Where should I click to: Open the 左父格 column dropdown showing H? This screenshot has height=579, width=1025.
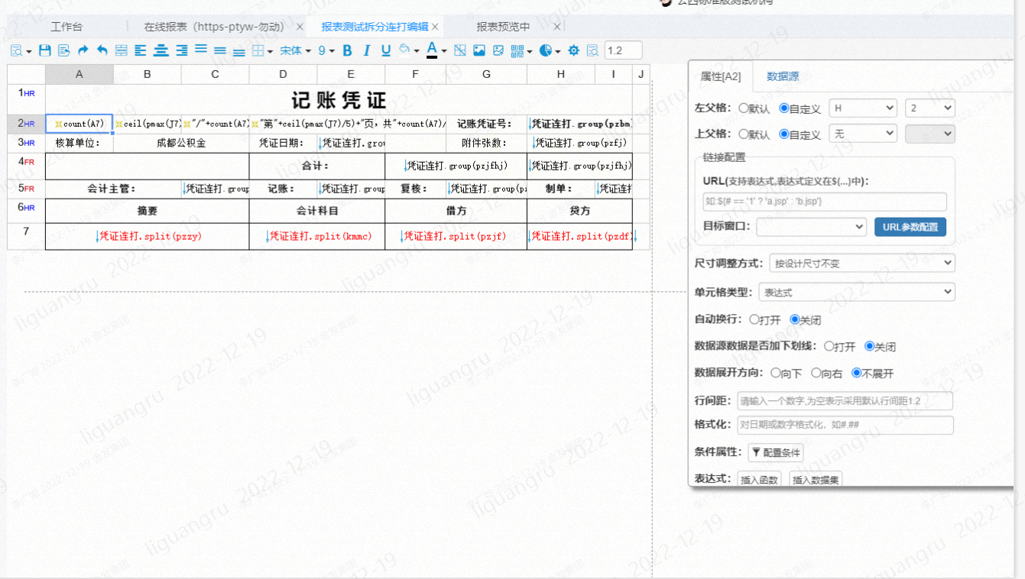pyautogui.click(x=863, y=108)
